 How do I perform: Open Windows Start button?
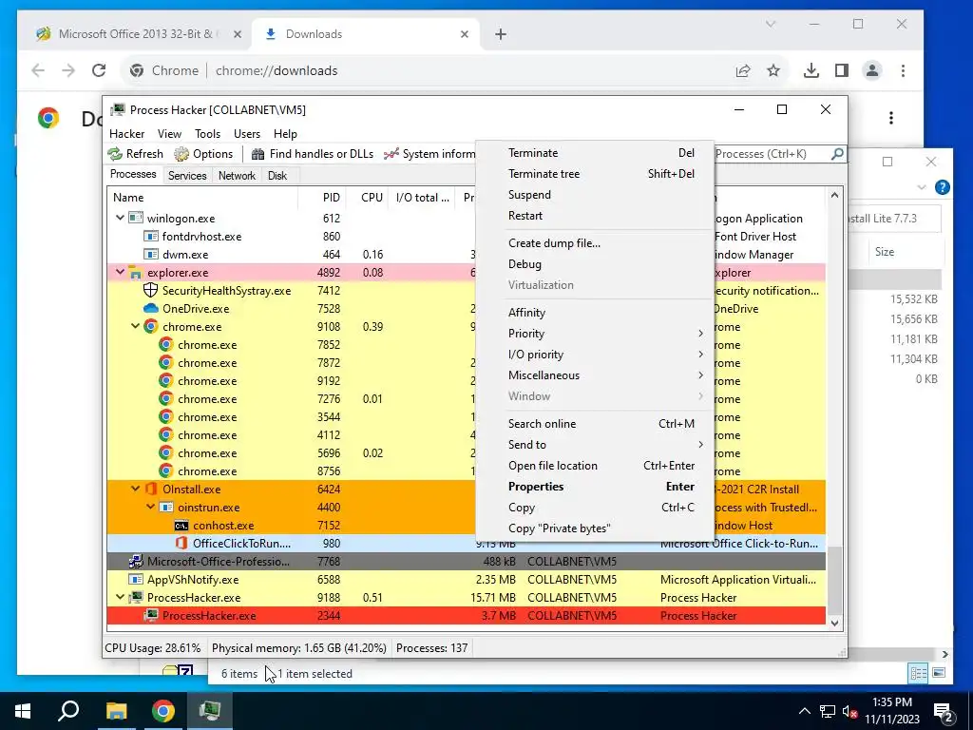pos(23,711)
